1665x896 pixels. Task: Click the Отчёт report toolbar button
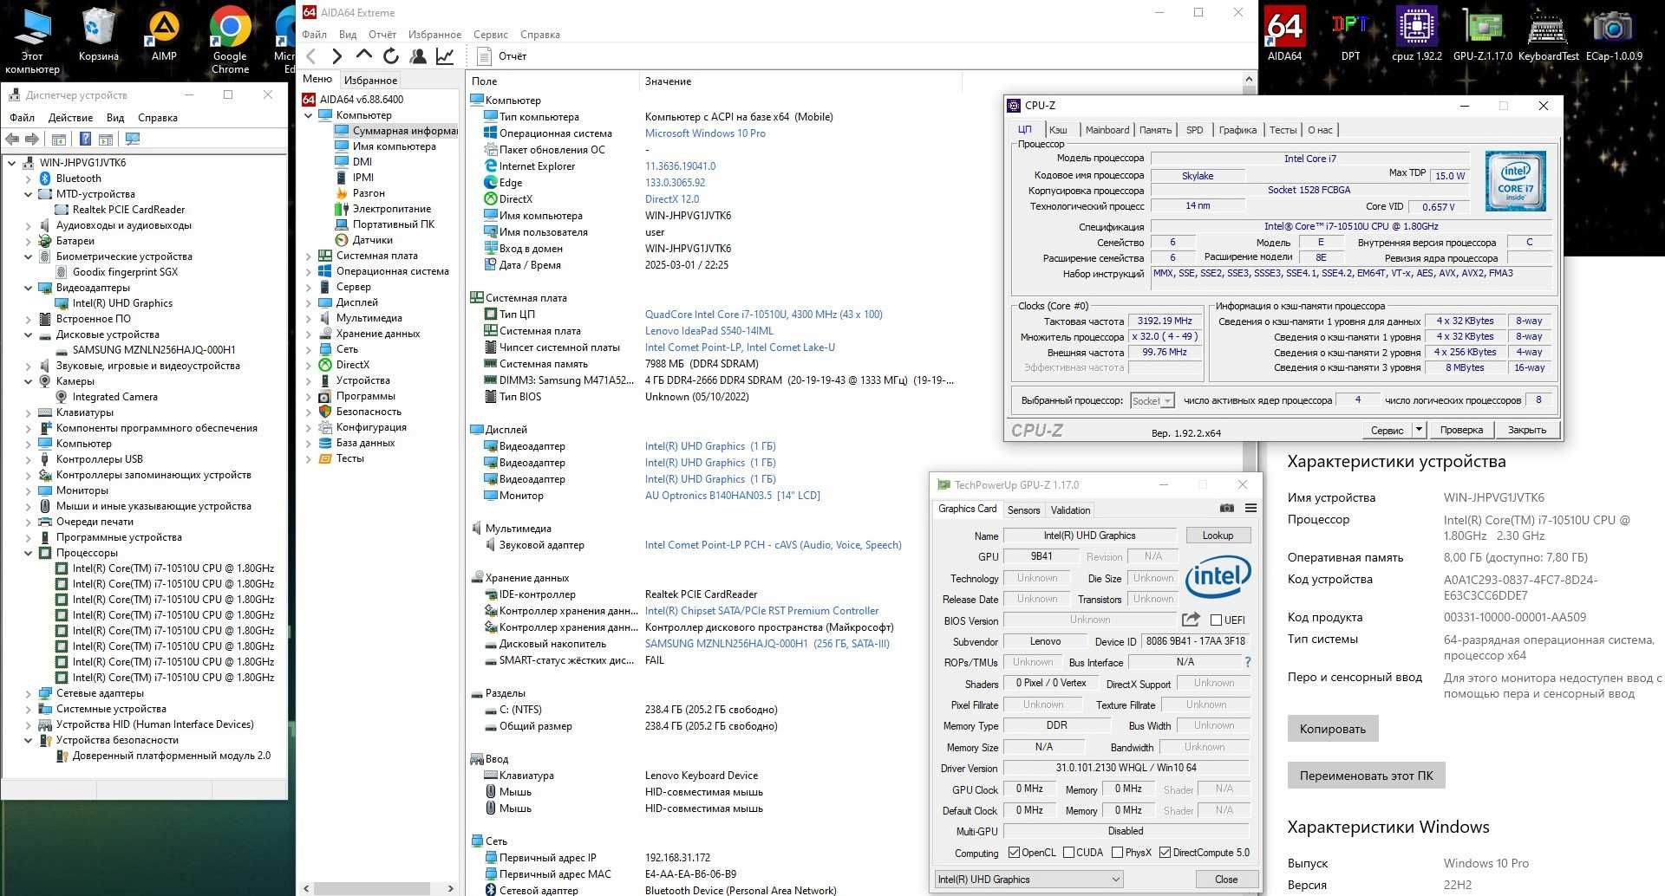[502, 56]
